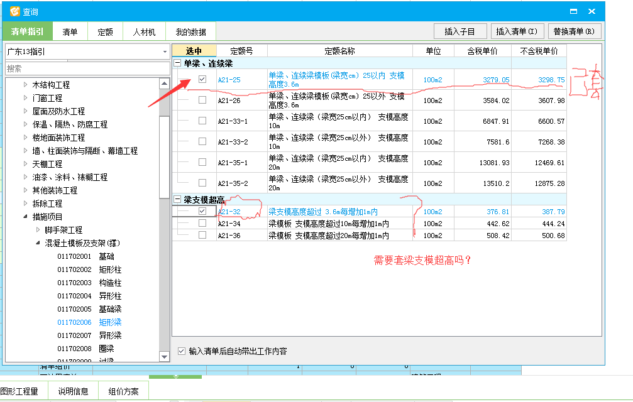Screen dimensions: 633x402
Task: Select tree item 011702008 圈梁
Action: click(85, 349)
